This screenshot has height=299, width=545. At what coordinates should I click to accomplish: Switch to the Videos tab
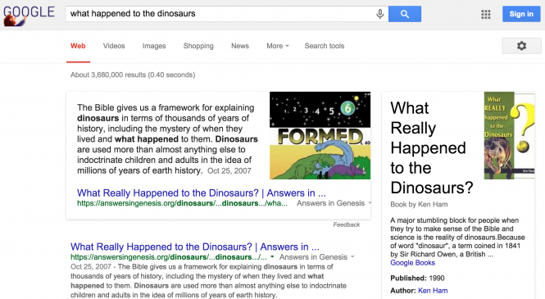click(x=114, y=46)
